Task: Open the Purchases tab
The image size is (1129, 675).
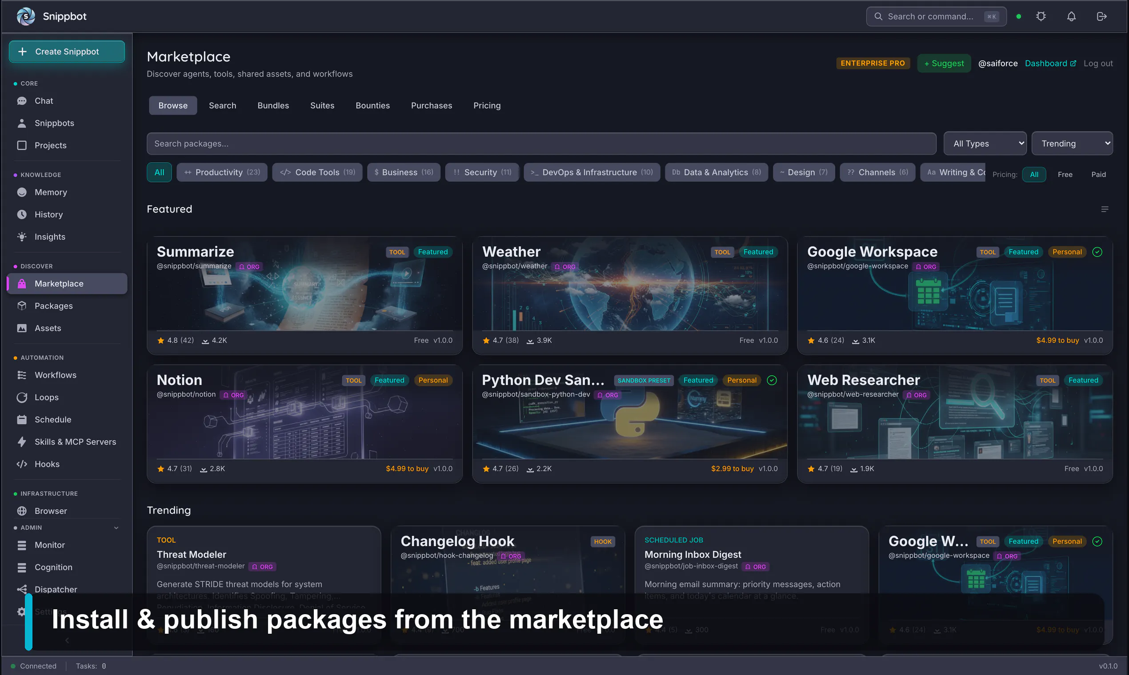Action: 432,106
